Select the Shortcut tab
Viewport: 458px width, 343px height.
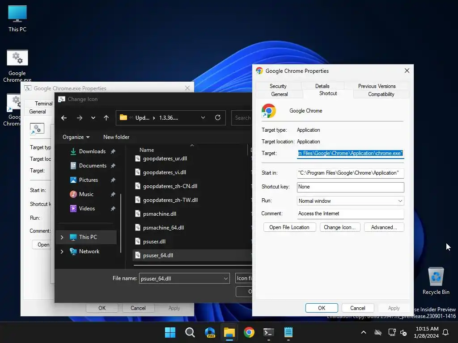coord(328,93)
